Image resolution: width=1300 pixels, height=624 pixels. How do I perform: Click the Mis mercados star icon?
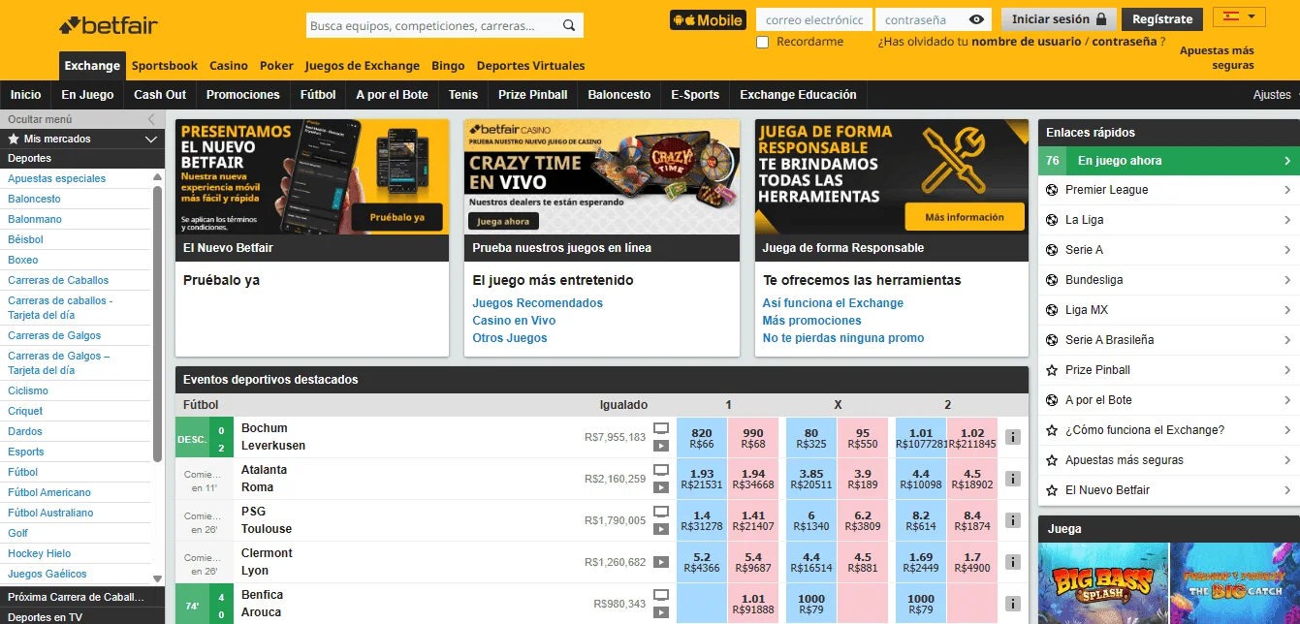pos(14,139)
